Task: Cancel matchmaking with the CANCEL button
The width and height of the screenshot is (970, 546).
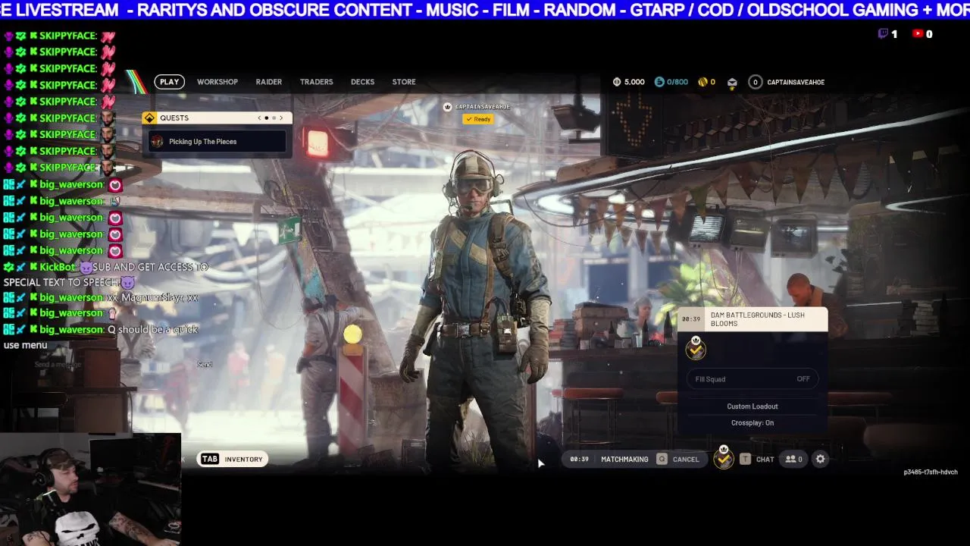Action: (x=686, y=460)
